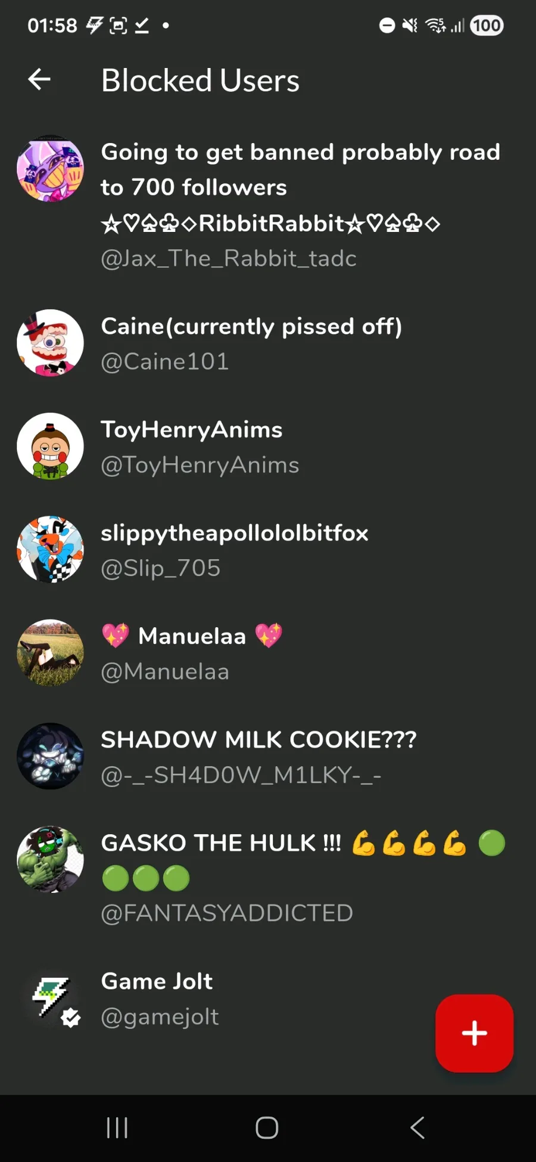Tap Android recent apps navigation button
This screenshot has height=1162, width=536.
[x=117, y=1127]
